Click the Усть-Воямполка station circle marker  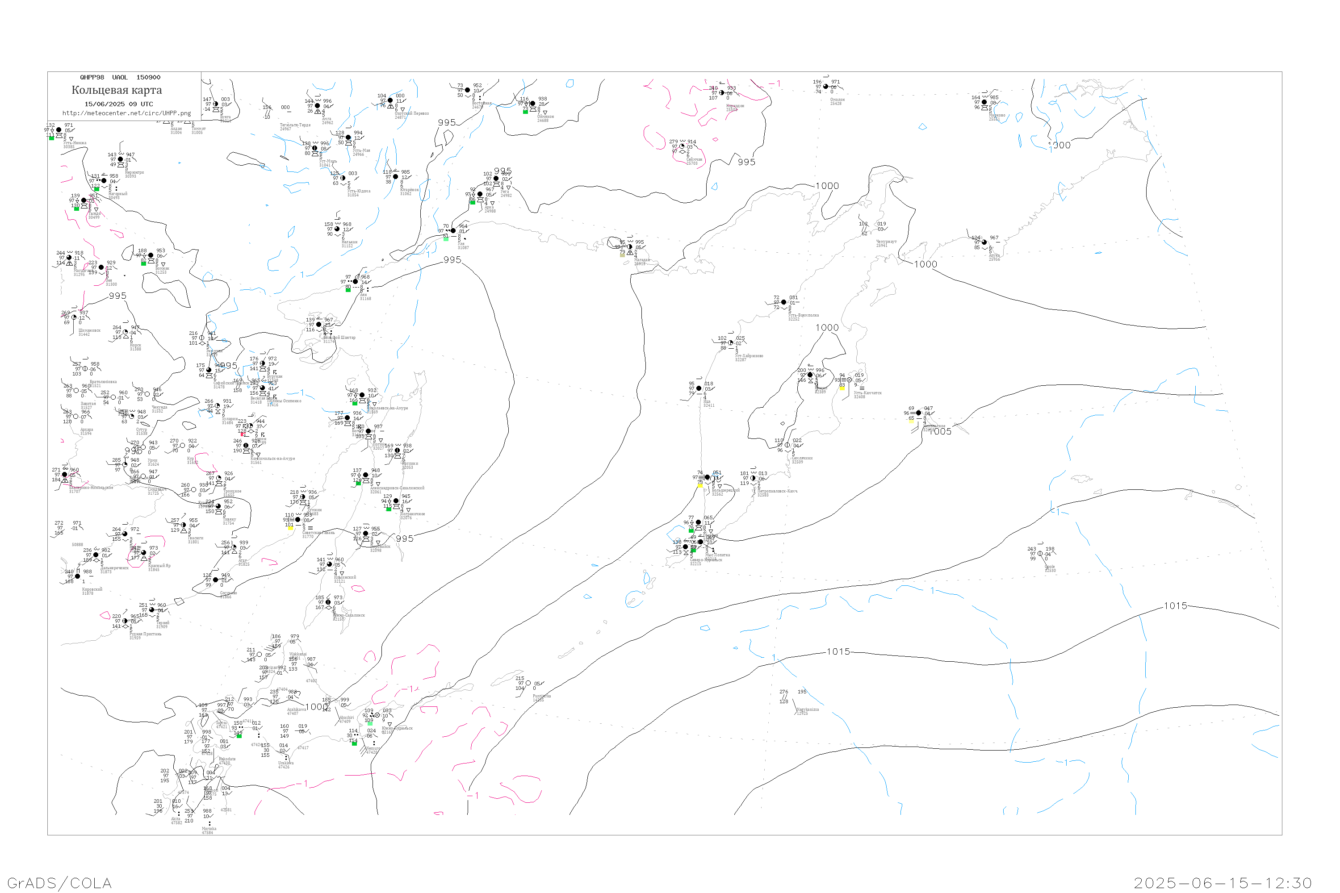pos(783,302)
